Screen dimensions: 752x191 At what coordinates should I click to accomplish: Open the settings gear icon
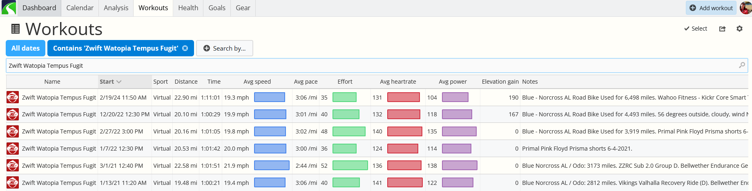point(739,29)
